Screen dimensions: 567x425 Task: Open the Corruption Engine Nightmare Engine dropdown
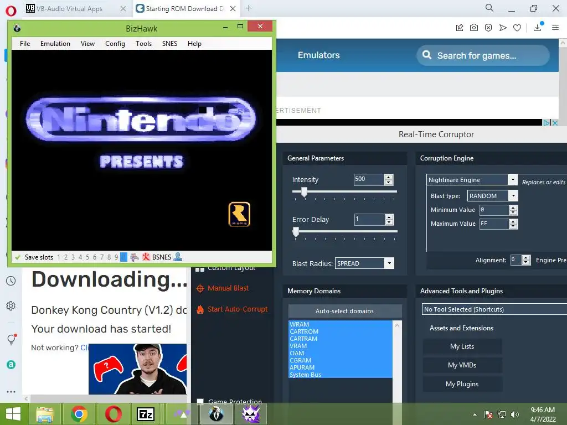tap(512, 180)
